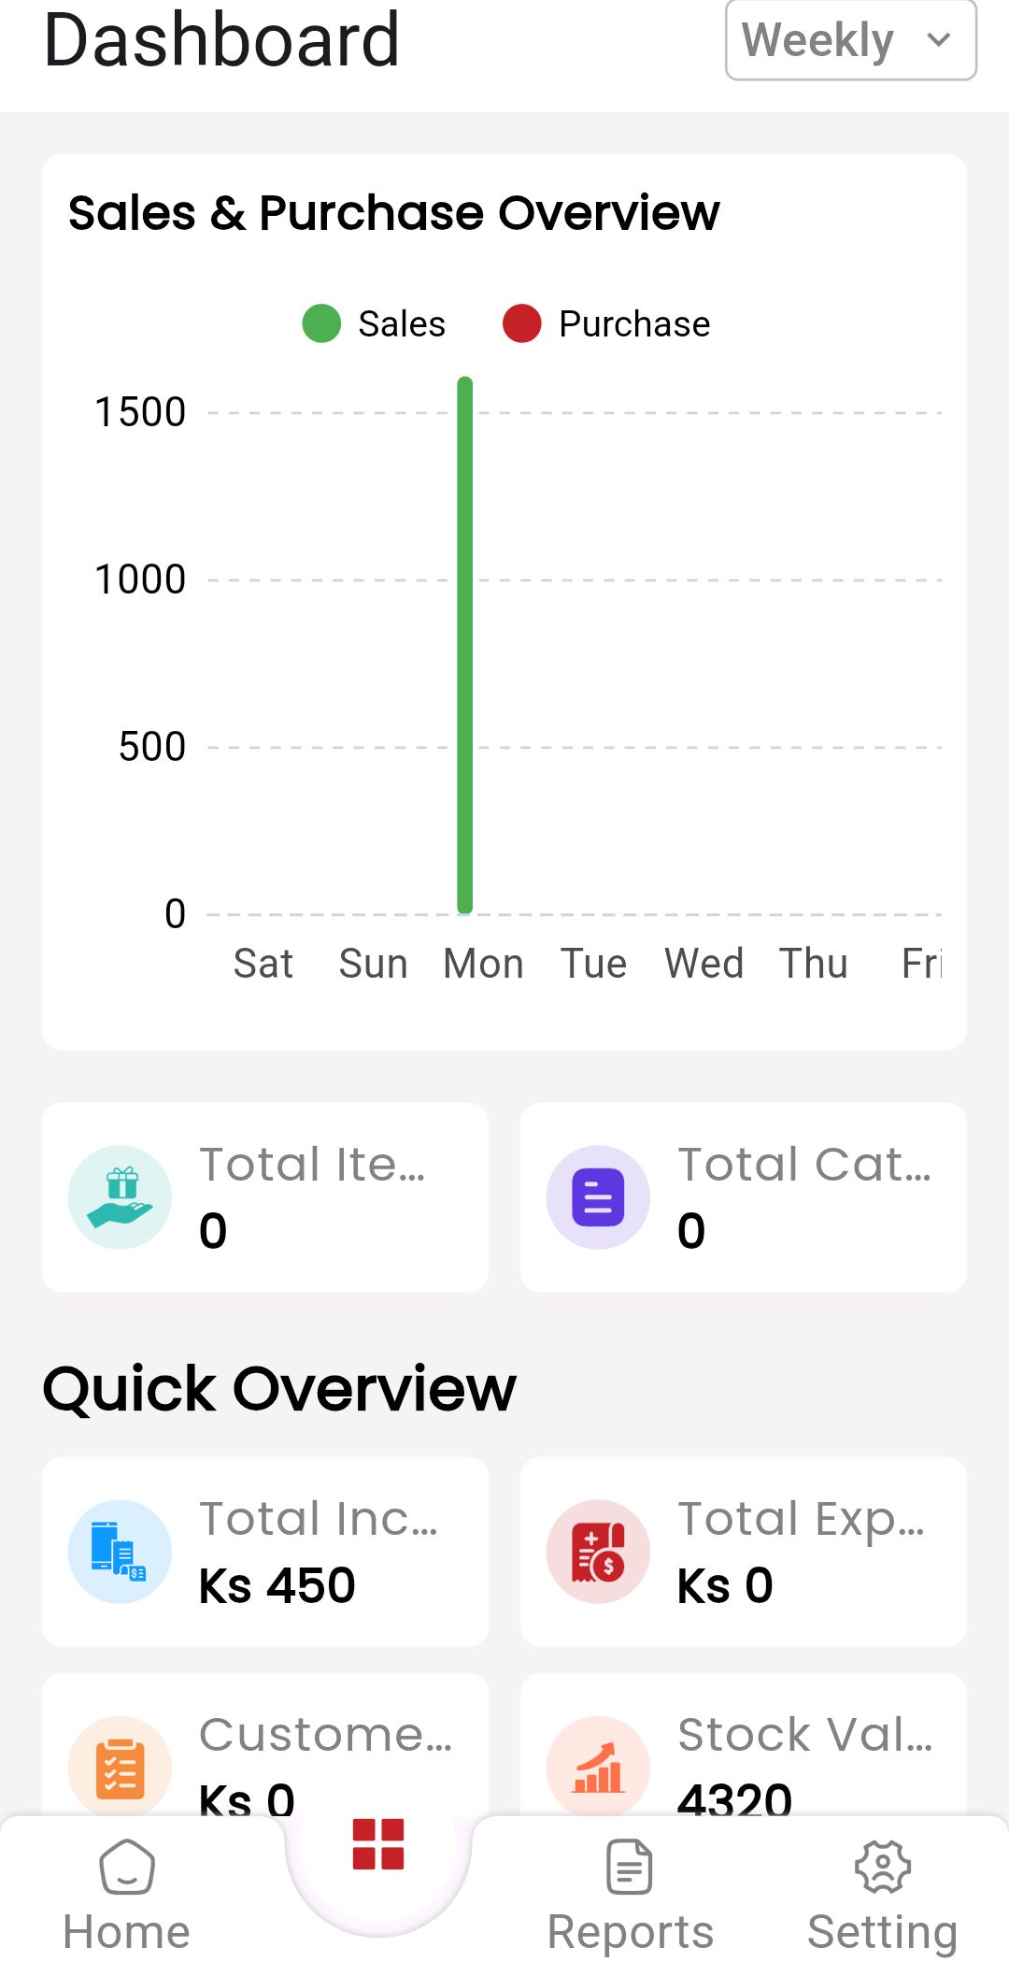Tap the Setting gear icon
Screen dimensions: 1009x1976
pyautogui.click(x=882, y=1867)
